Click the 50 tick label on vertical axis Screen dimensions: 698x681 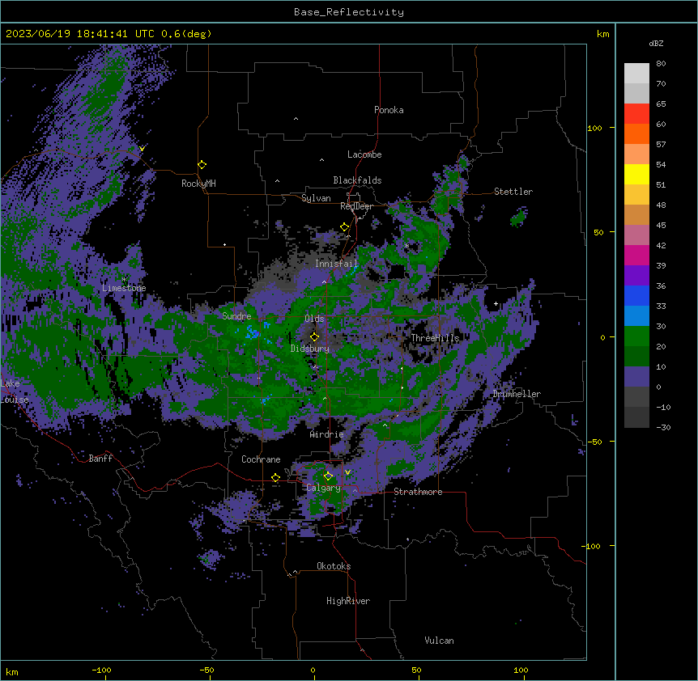point(598,232)
